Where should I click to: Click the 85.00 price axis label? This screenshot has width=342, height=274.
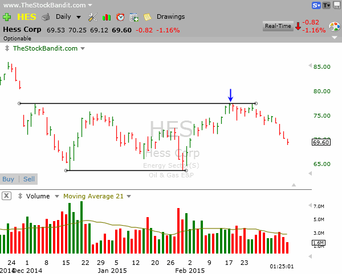321,67
